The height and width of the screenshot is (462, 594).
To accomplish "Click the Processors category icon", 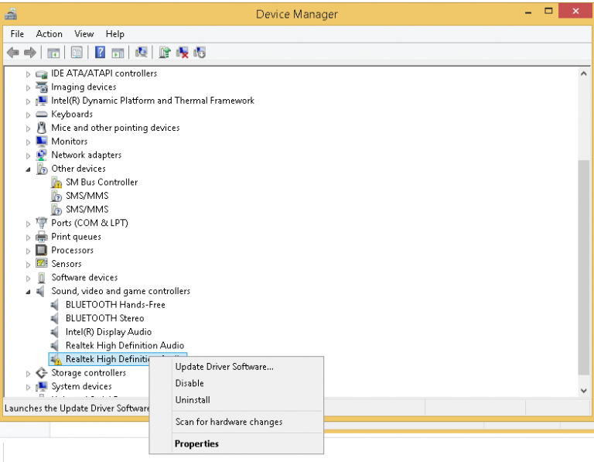I will tap(41, 250).
